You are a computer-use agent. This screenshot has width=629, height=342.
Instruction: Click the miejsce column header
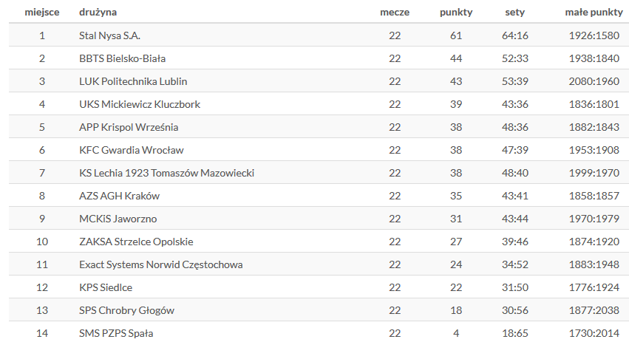[x=41, y=13]
